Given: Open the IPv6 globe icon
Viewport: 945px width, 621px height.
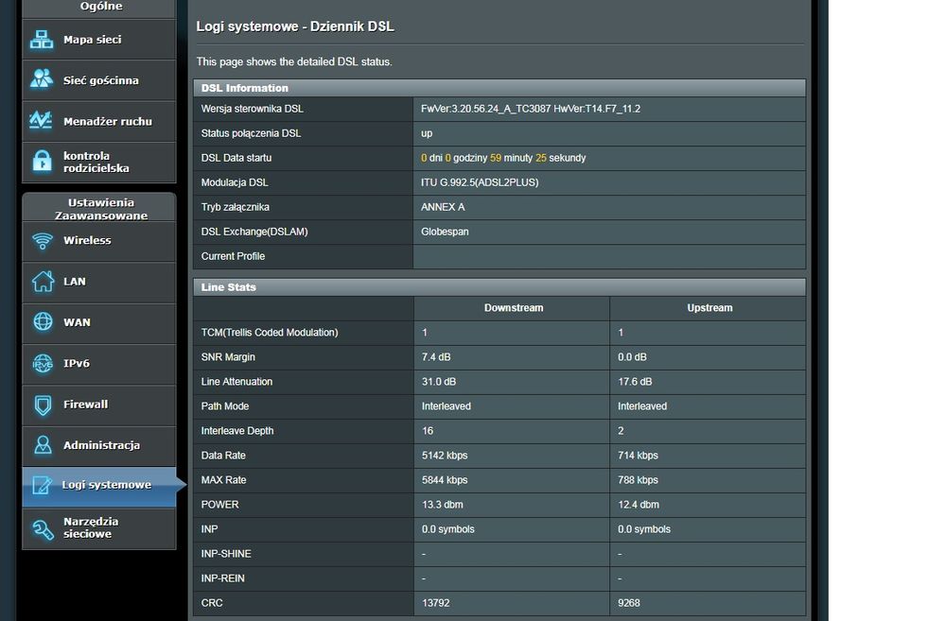Looking at the screenshot, I should 43,363.
